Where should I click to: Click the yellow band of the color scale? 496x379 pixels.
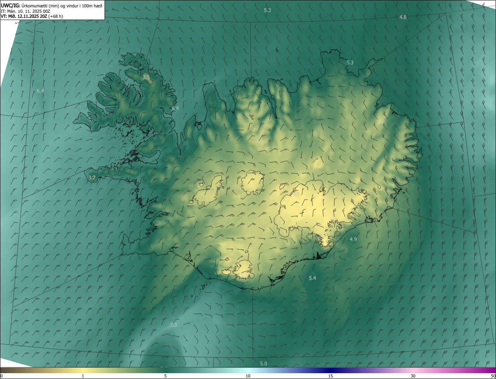(x=83, y=370)
